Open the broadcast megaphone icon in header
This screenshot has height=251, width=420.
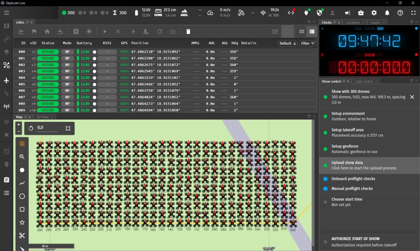pos(348,13)
